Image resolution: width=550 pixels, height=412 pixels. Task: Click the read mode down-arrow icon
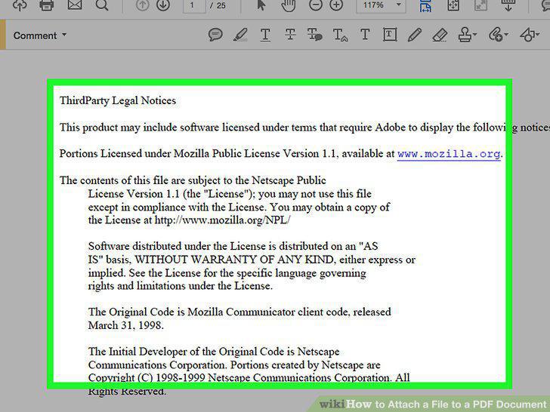[x=508, y=5]
